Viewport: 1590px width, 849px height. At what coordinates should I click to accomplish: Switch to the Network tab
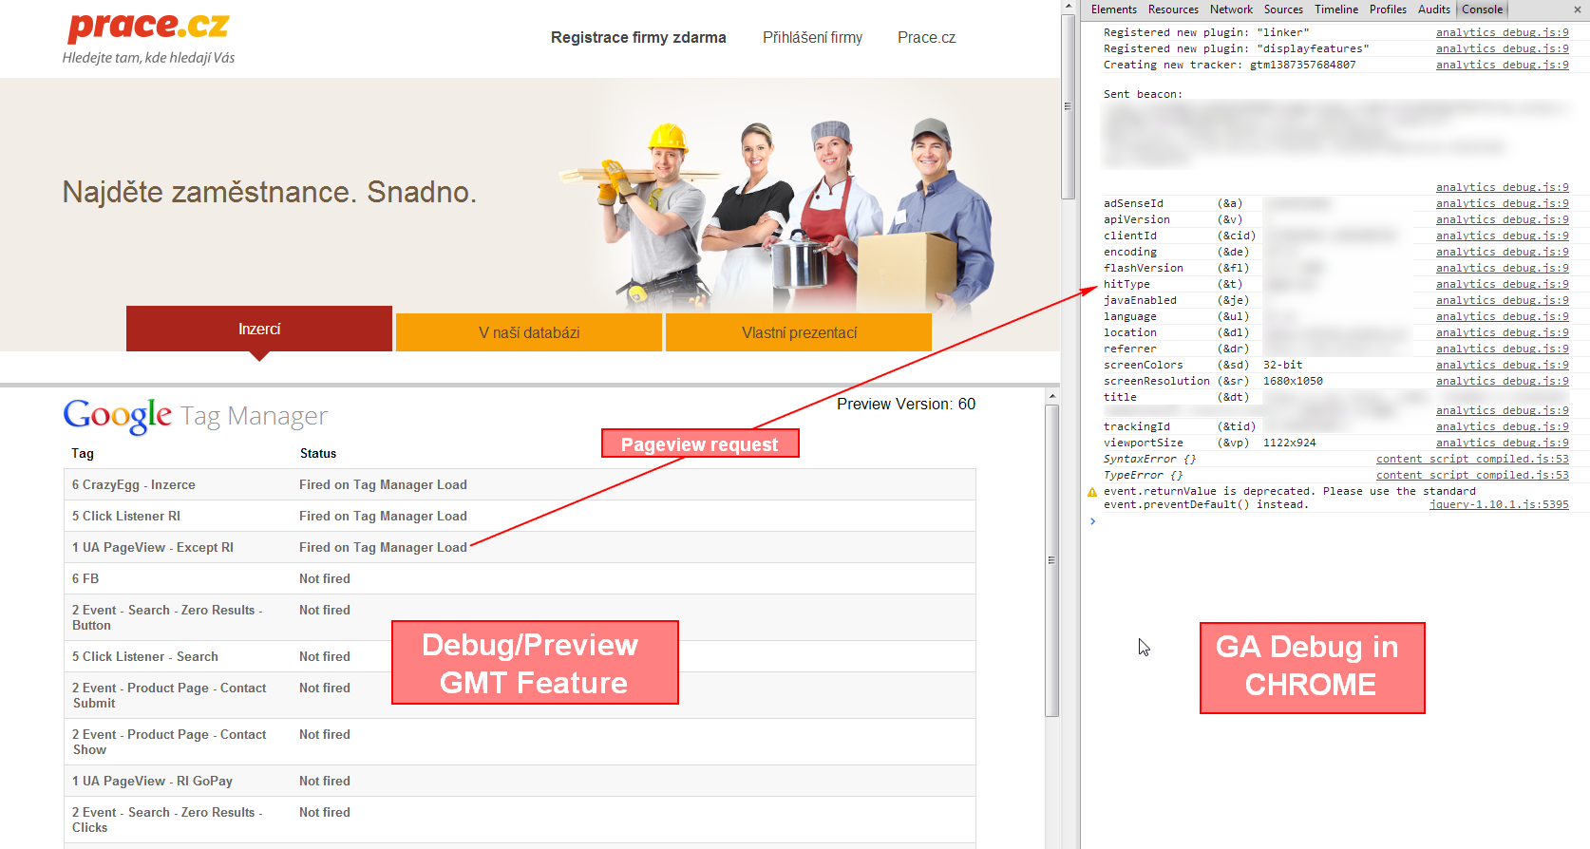point(1231,9)
